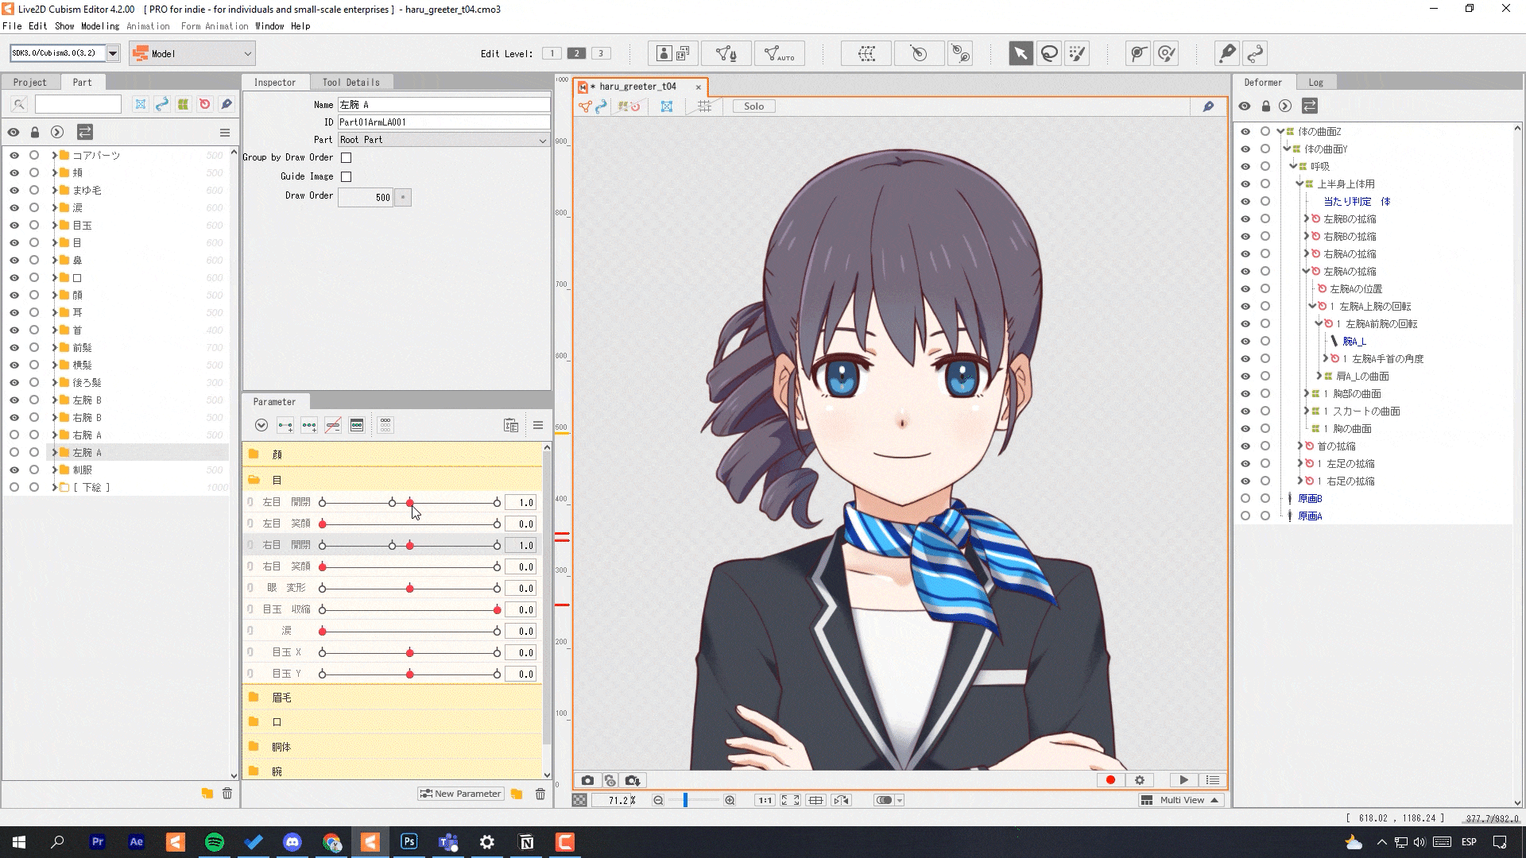Select the Lasso selection tool

pyautogui.click(x=1049, y=53)
